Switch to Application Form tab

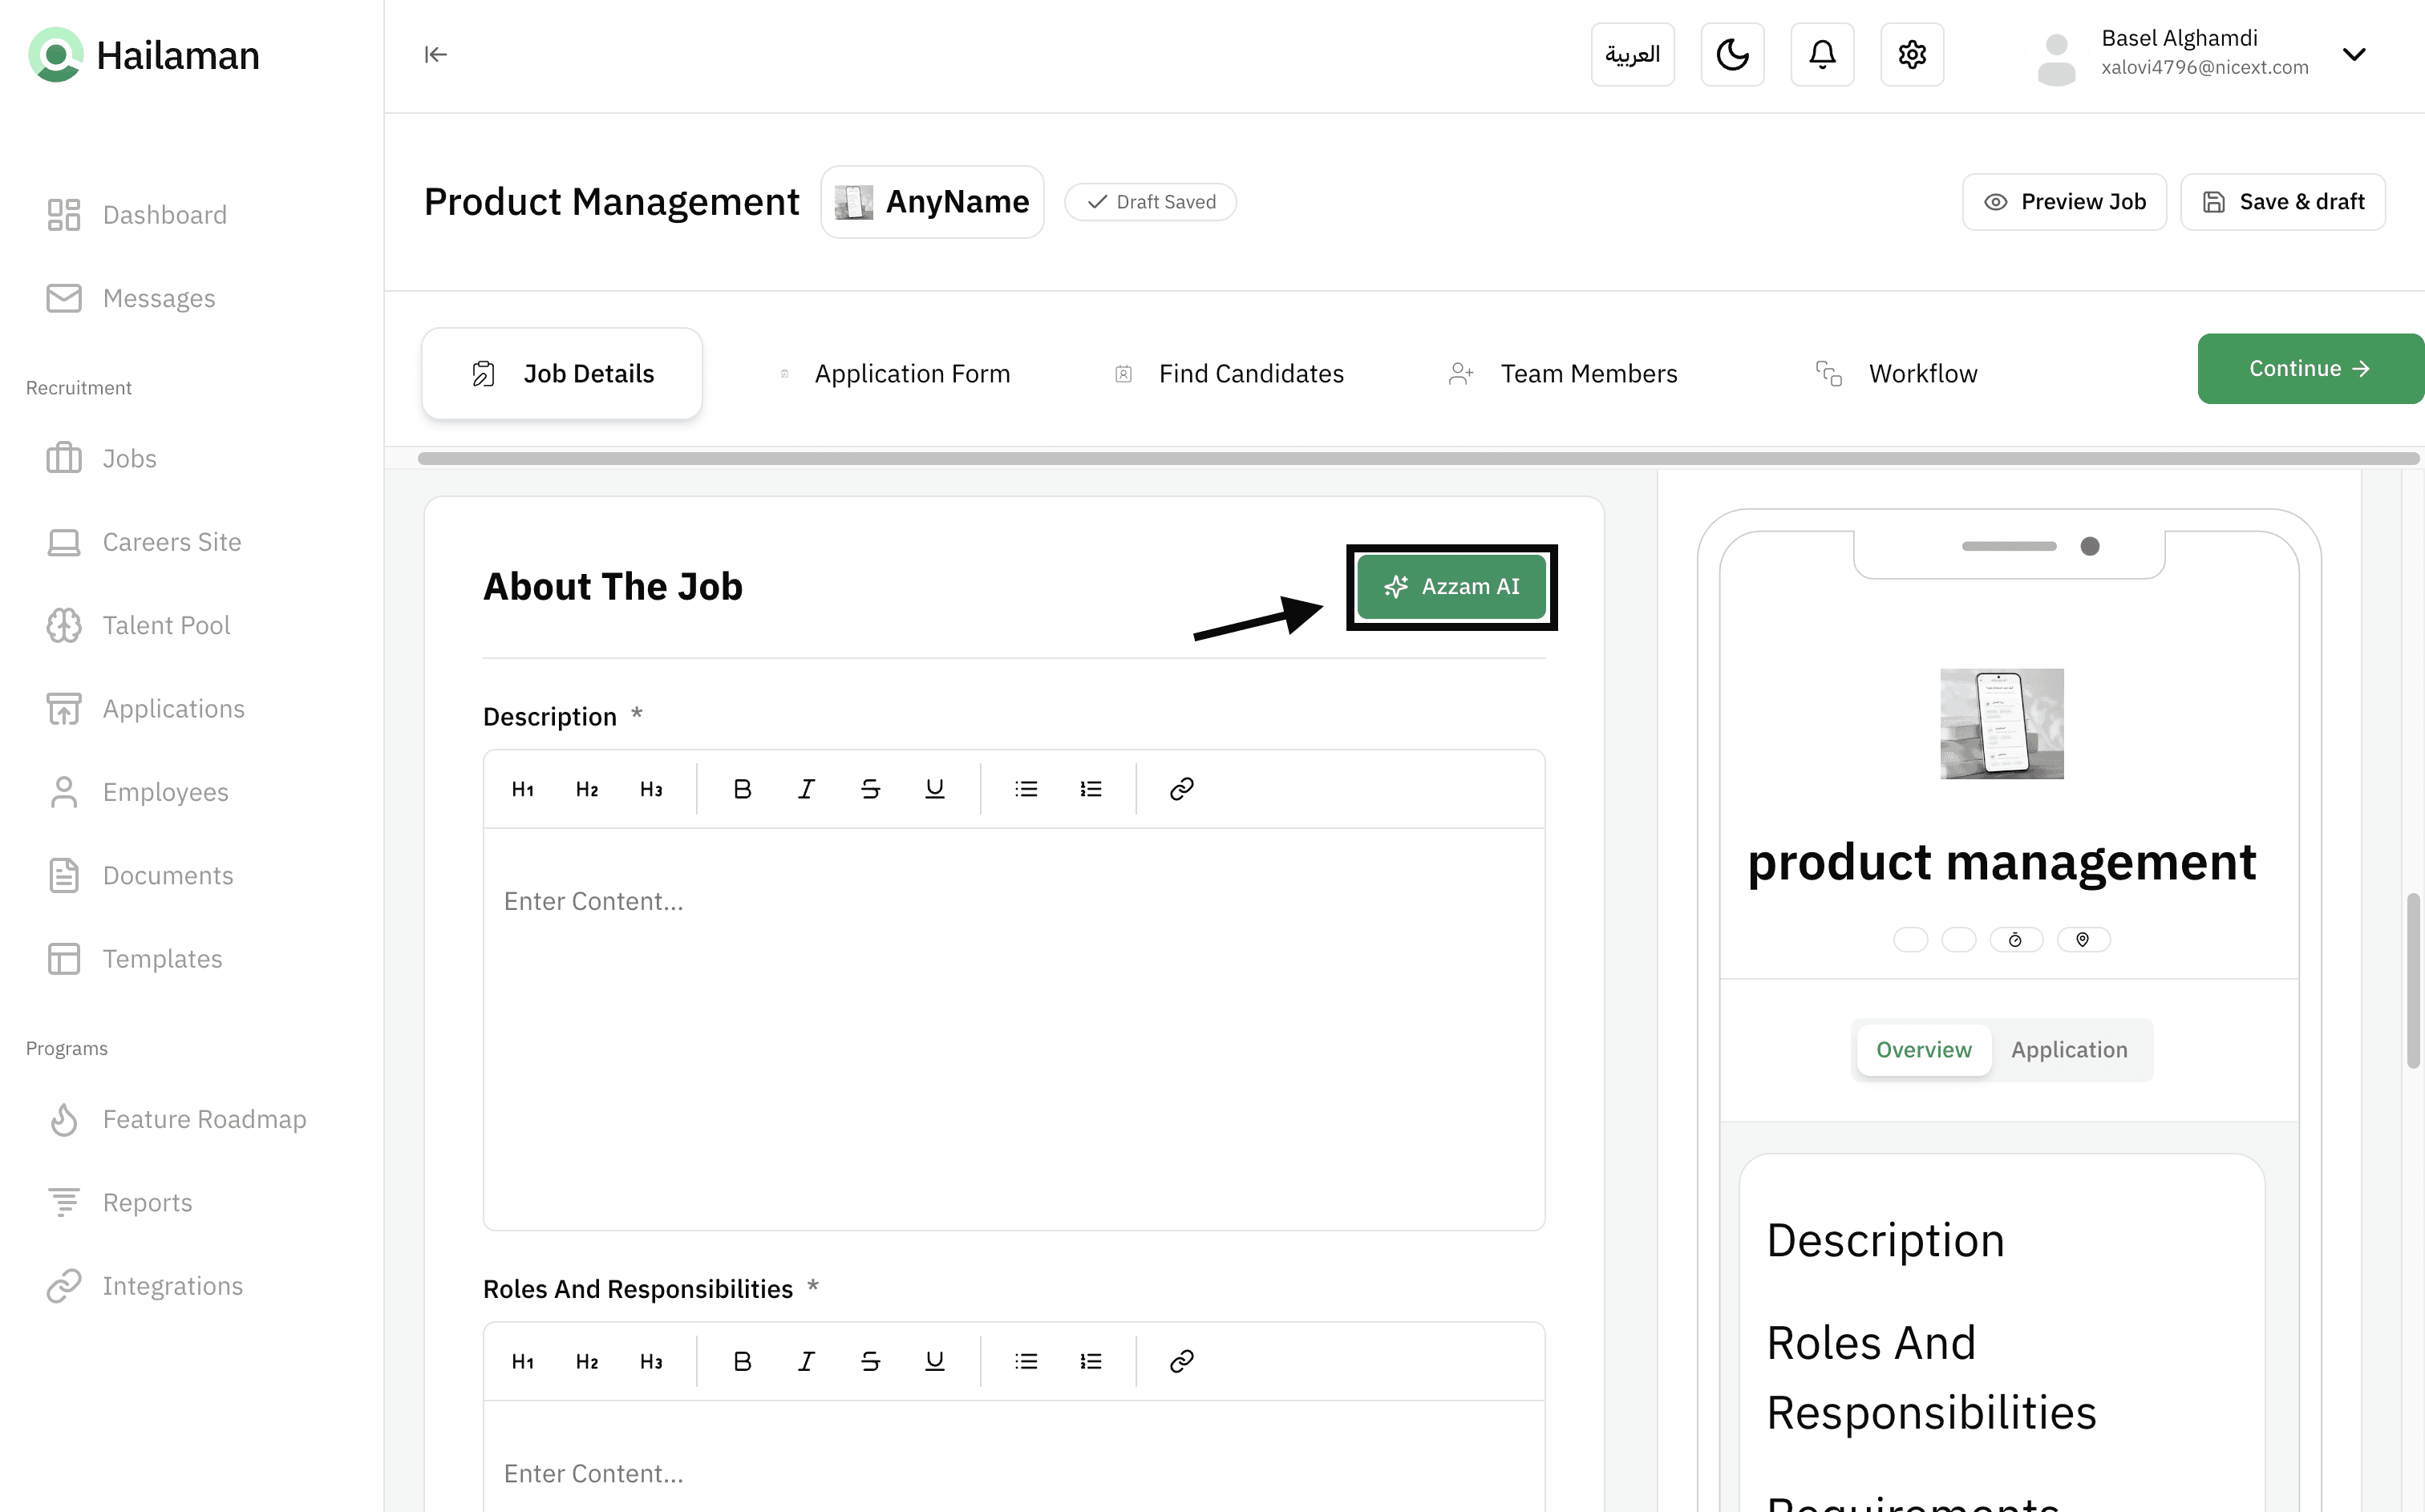[911, 373]
